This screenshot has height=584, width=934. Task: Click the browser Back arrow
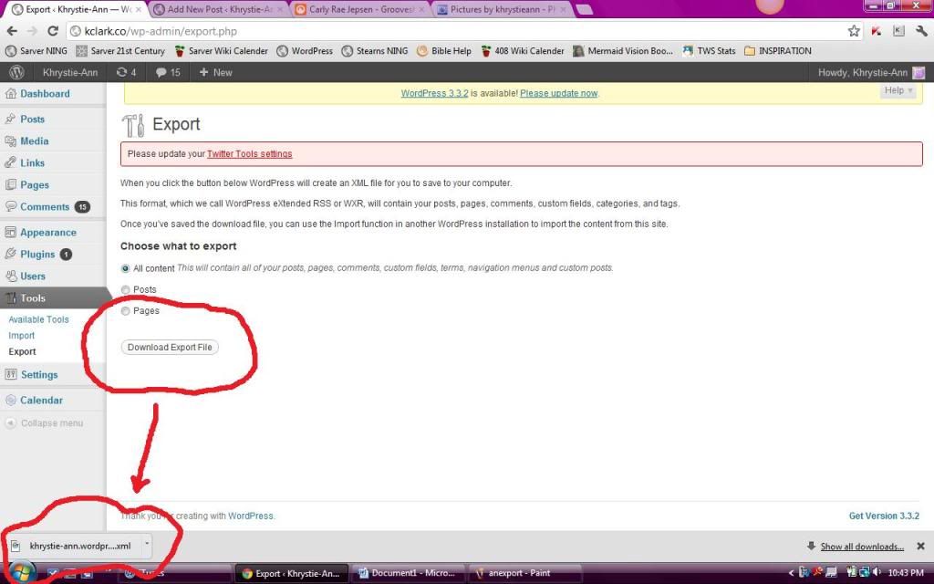12,31
